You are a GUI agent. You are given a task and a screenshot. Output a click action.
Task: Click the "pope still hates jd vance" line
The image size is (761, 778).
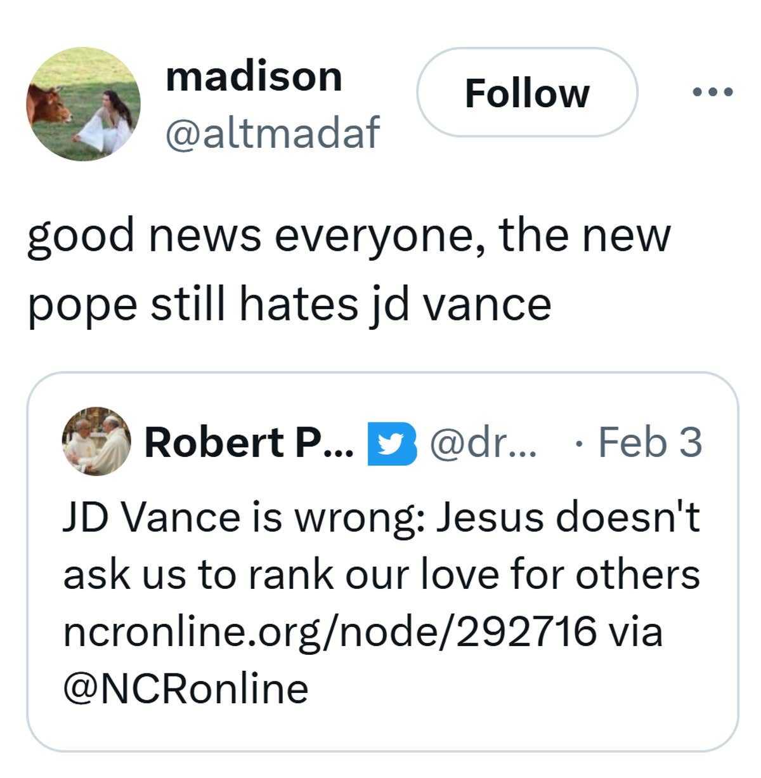[x=289, y=305]
